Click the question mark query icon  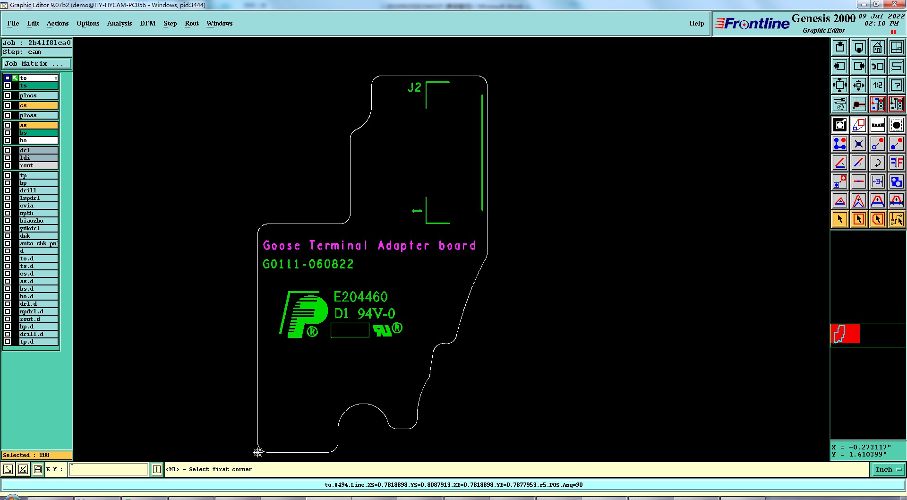tap(897, 85)
